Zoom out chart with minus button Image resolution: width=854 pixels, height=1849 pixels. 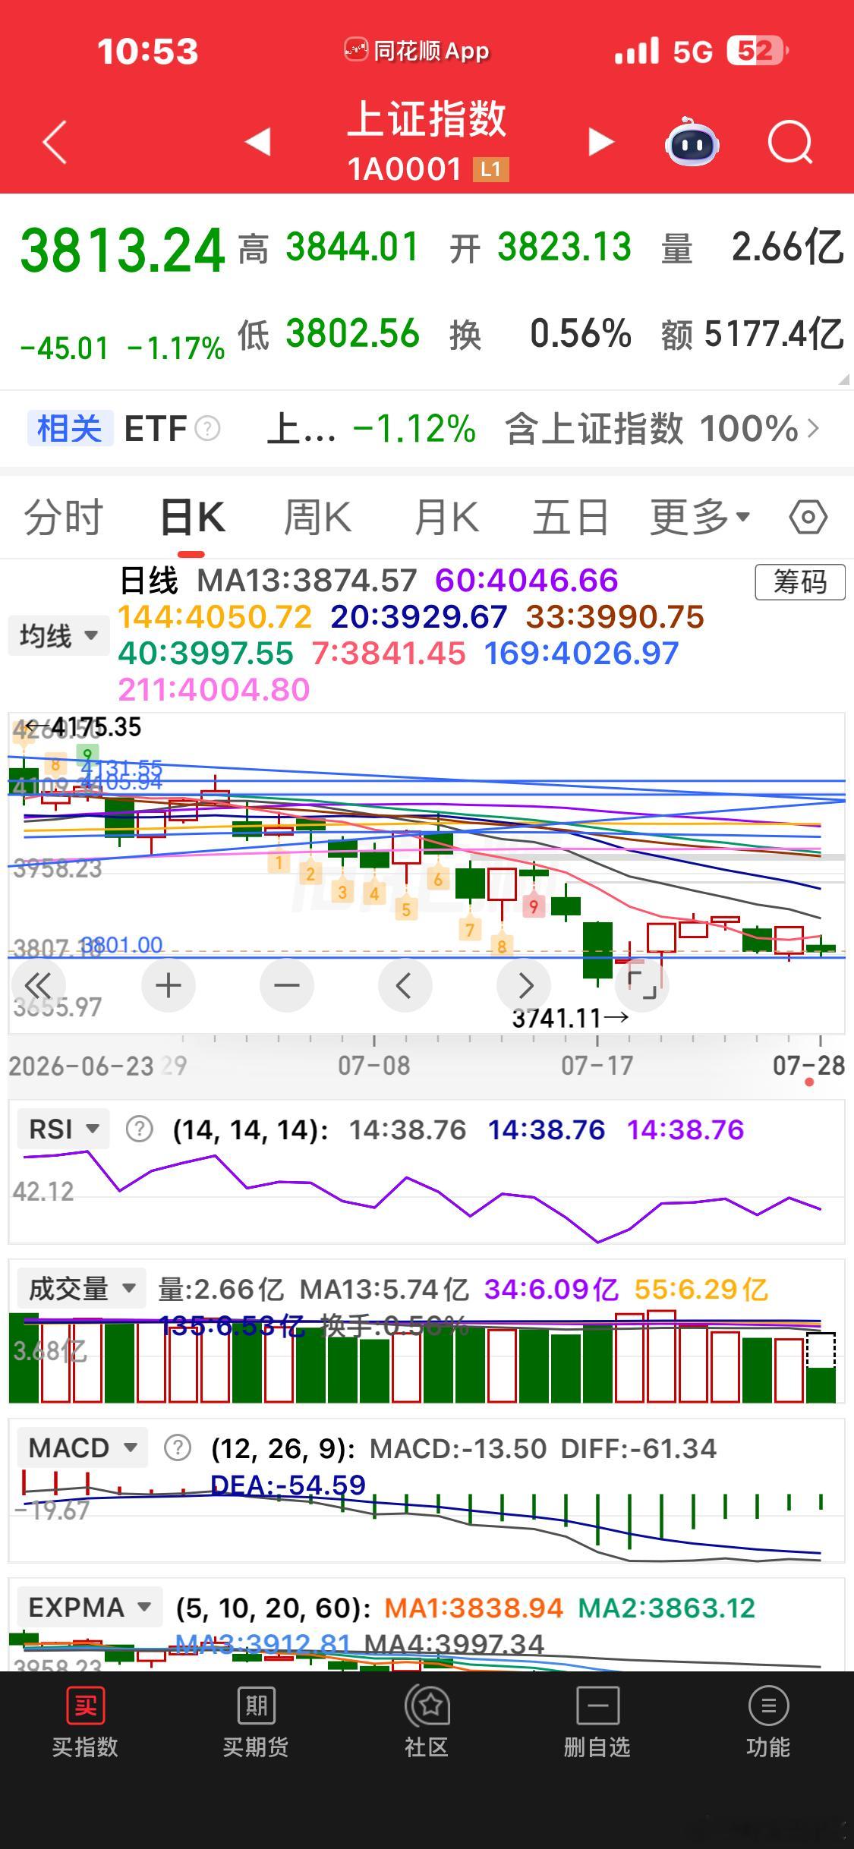click(287, 985)
